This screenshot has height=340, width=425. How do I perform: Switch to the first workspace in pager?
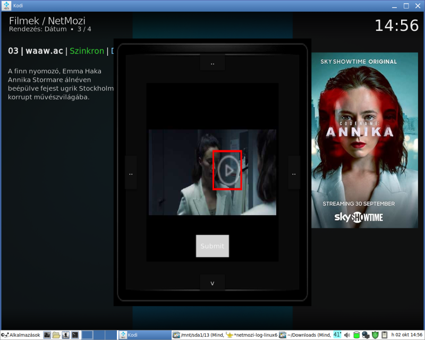(x=87, y=335)
